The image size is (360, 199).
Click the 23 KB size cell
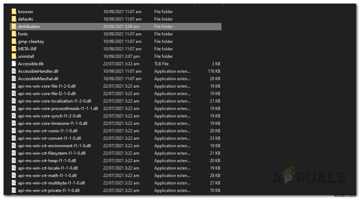pos(215,138)
